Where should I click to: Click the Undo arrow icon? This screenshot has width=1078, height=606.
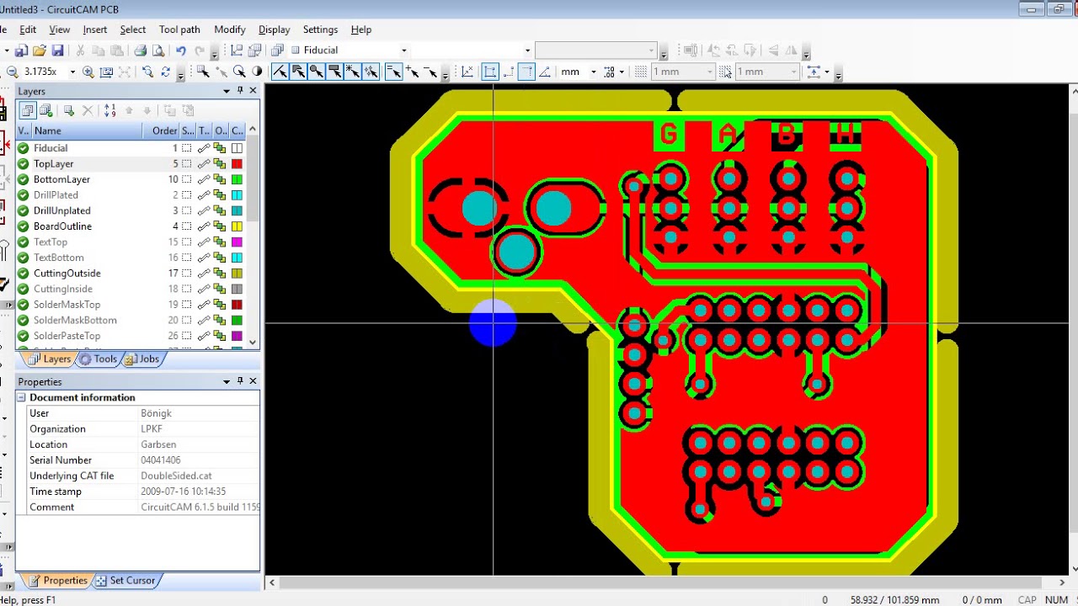point(181,50)
